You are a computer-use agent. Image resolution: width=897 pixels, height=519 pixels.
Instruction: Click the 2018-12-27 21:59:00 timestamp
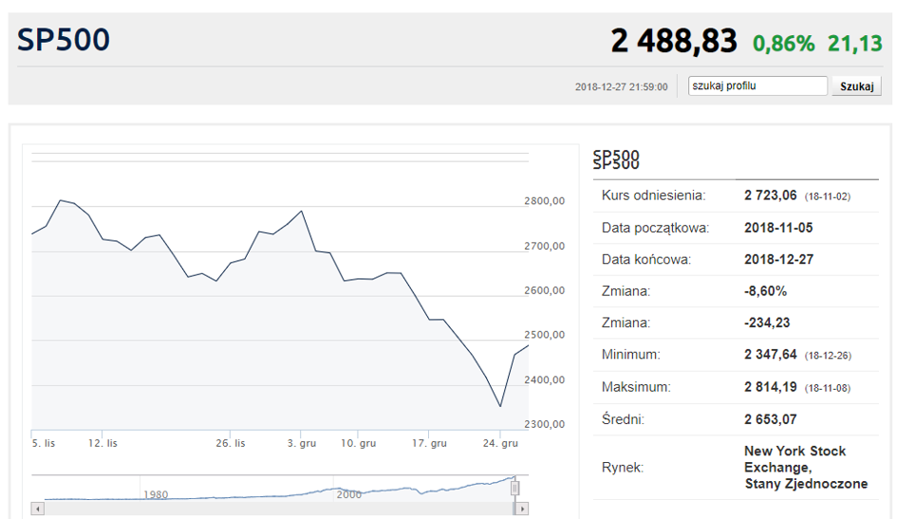click(x=622, y=87)
